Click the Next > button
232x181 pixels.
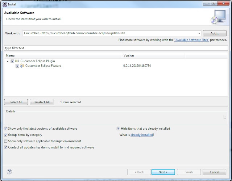(x=162, y=172)
